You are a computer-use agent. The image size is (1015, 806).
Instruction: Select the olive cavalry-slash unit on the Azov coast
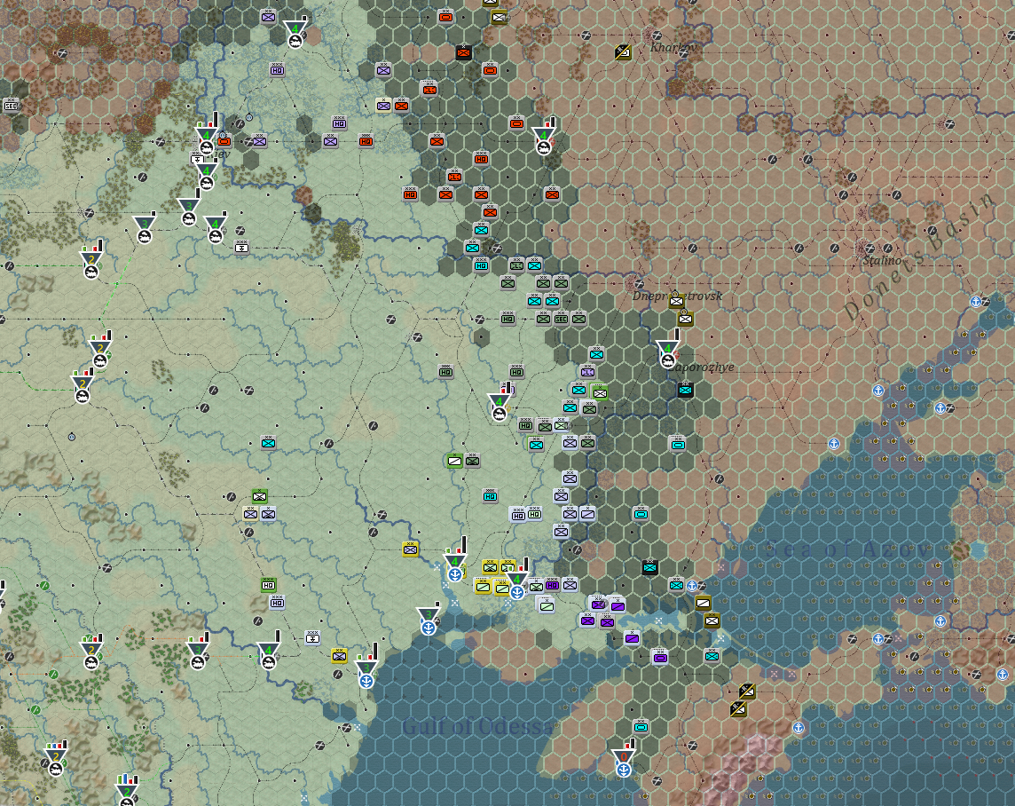pyautogui.click(x=703, y=603)
